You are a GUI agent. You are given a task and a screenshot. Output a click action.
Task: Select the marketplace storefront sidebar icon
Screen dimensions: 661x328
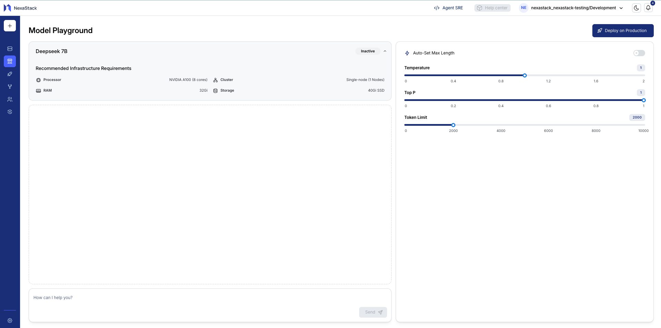pos(10,61)
